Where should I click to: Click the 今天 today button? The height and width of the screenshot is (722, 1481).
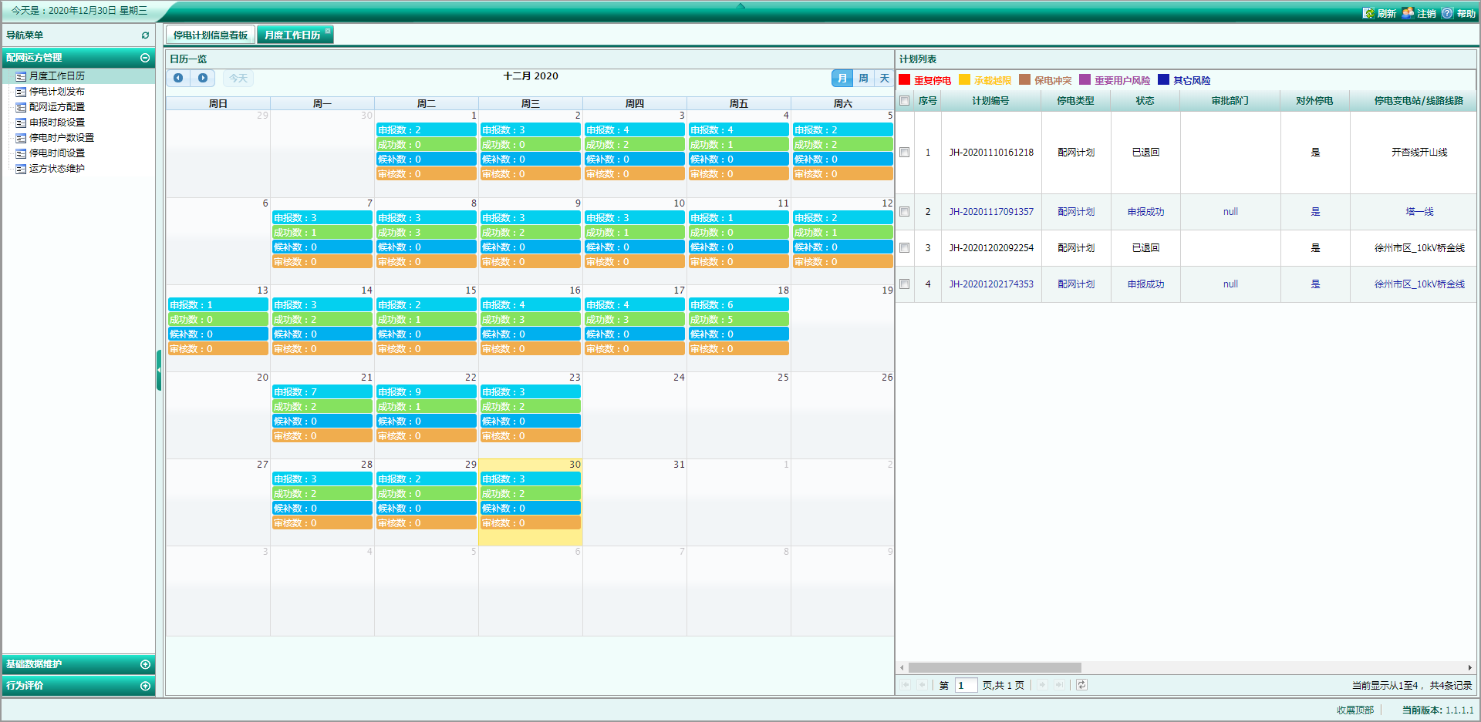tap(238, 79)
